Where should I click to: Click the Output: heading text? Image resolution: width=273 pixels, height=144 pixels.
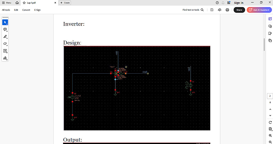click(72, 140)
